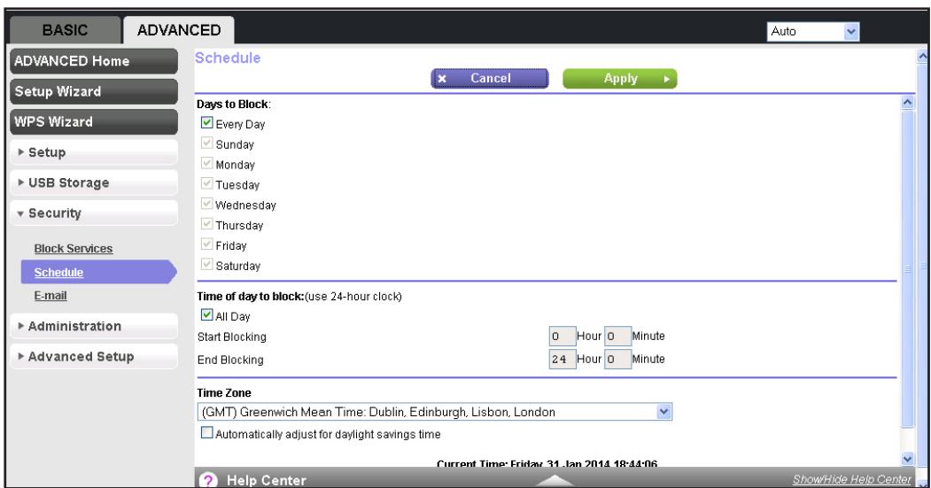The image size is (931, 488).
Task: Collapse the Security section
Action: click(x=94, y=213)
